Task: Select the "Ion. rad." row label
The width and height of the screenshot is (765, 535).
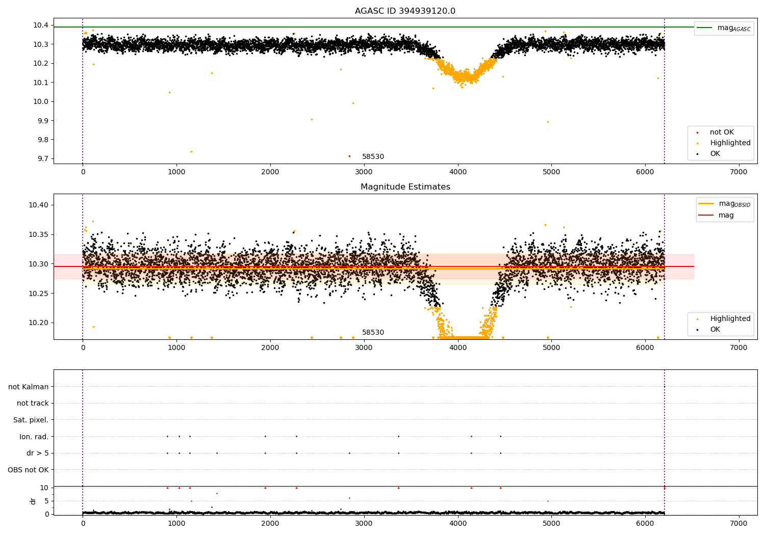Action: (x=34, y=437)
